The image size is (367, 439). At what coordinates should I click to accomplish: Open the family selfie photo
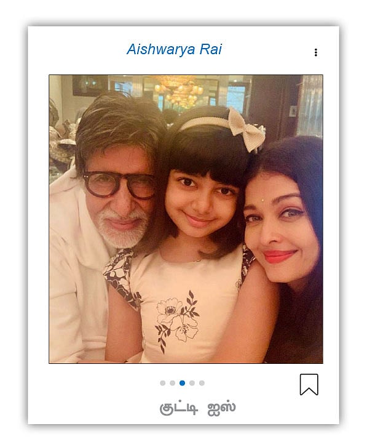tap(186, 219)
